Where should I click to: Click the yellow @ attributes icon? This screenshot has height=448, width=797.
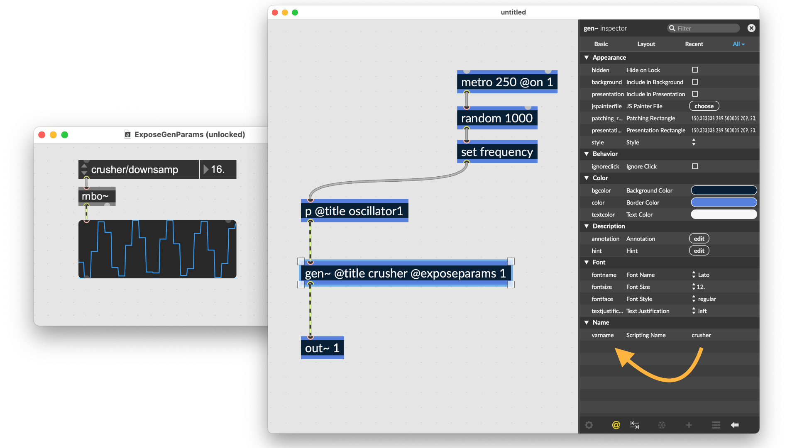[x=616, y=425]
